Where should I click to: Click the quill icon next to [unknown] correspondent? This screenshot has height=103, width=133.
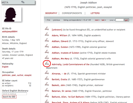[x=47, y=28]
